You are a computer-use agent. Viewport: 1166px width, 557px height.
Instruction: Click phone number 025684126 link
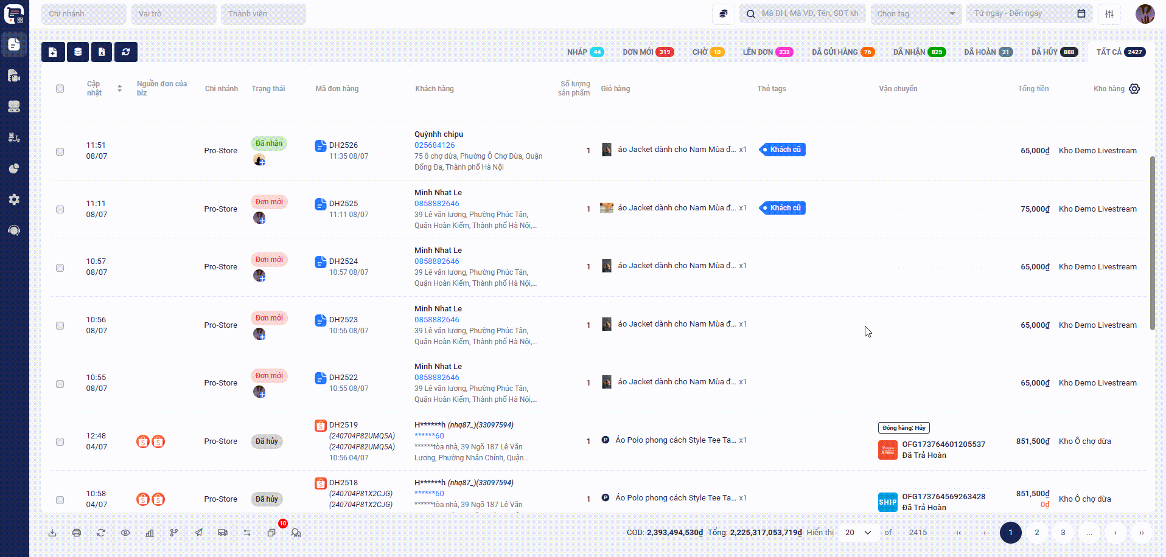435,145
